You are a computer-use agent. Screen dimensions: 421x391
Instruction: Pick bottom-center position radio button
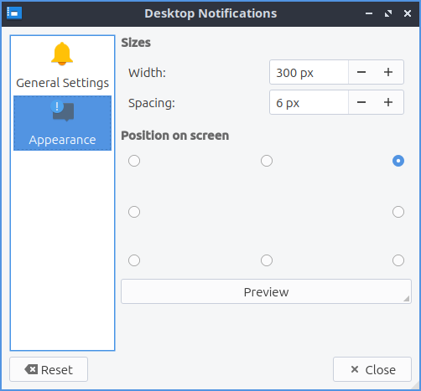[x=267, y=260]
